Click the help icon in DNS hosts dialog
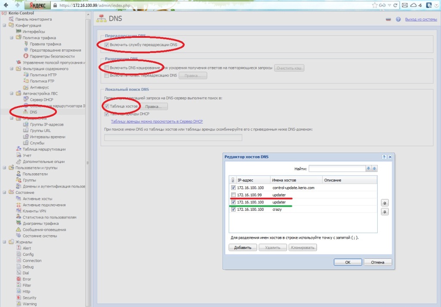This screenshot has width=441, height=307. [x=384, y=157]
